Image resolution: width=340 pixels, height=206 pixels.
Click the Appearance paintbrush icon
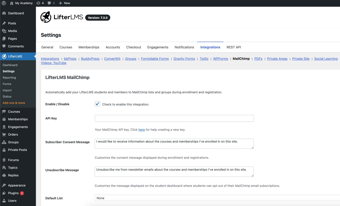pyautogui.click(x=4, y=185)
